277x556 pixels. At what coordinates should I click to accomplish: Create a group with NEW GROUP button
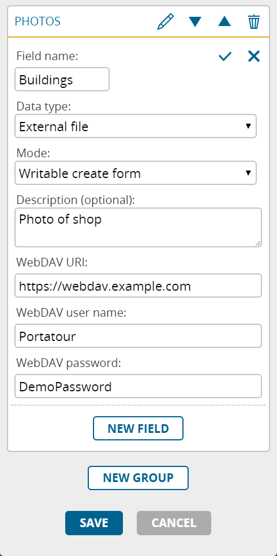point(138,478)
